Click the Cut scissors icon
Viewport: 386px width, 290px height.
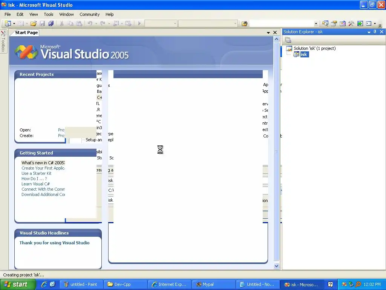coord(61,23)
